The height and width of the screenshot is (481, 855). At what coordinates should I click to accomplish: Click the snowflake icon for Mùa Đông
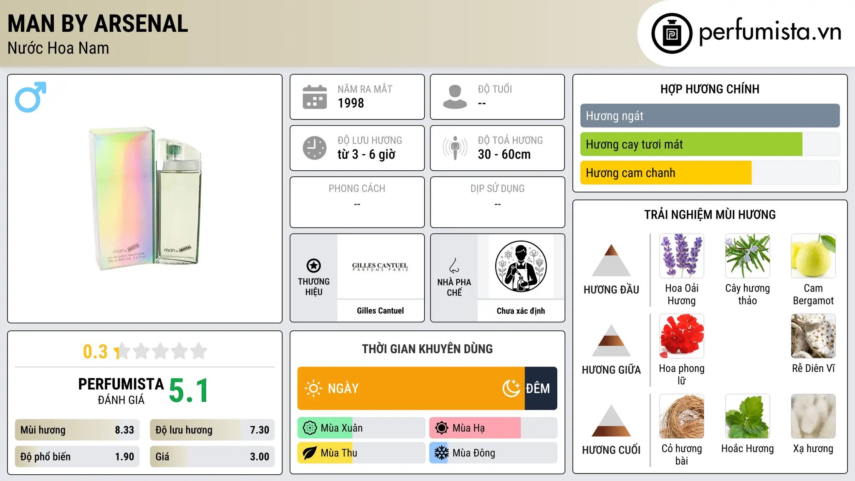tap(442, 453)
